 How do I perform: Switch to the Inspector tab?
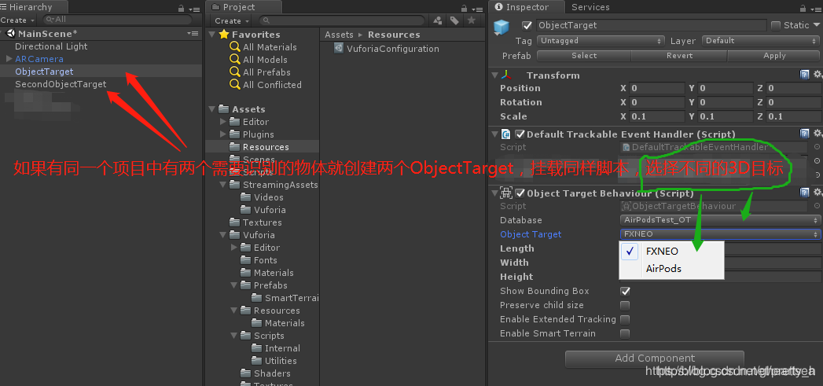click(527, 7)
